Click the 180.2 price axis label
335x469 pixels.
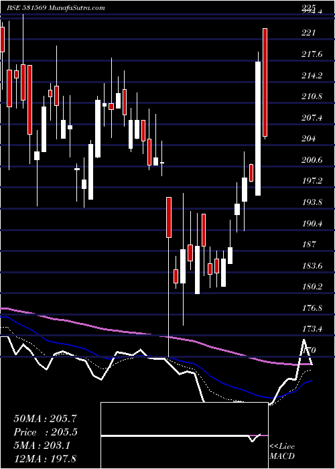click(312, 287)
